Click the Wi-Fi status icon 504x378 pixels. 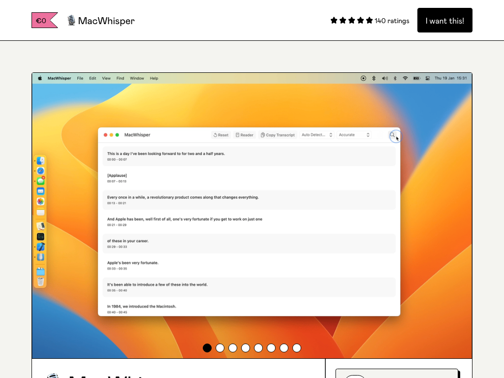point(406,78)
